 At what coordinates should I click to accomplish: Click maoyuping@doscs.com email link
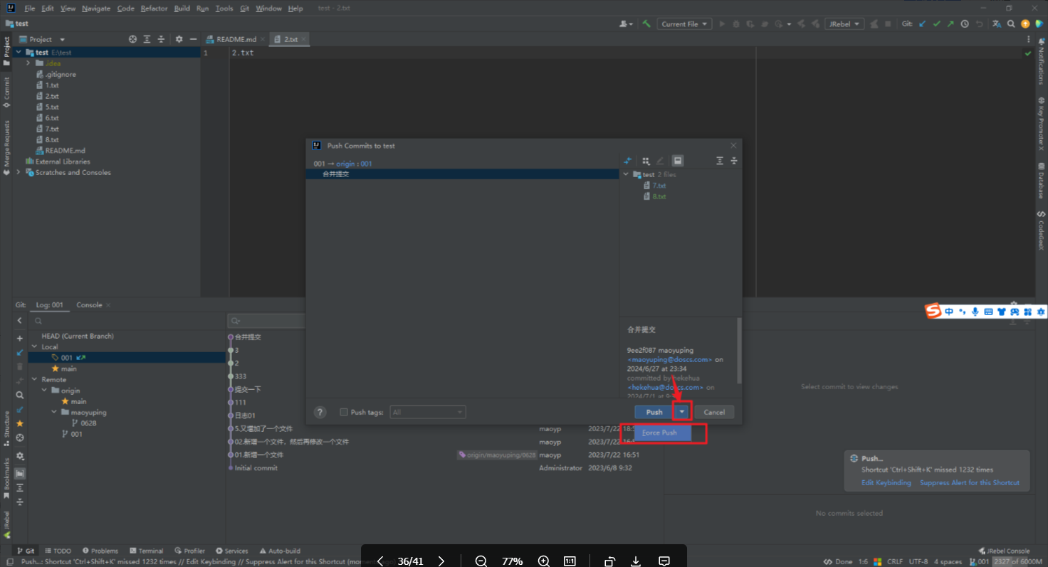click(x=669, y=360)
